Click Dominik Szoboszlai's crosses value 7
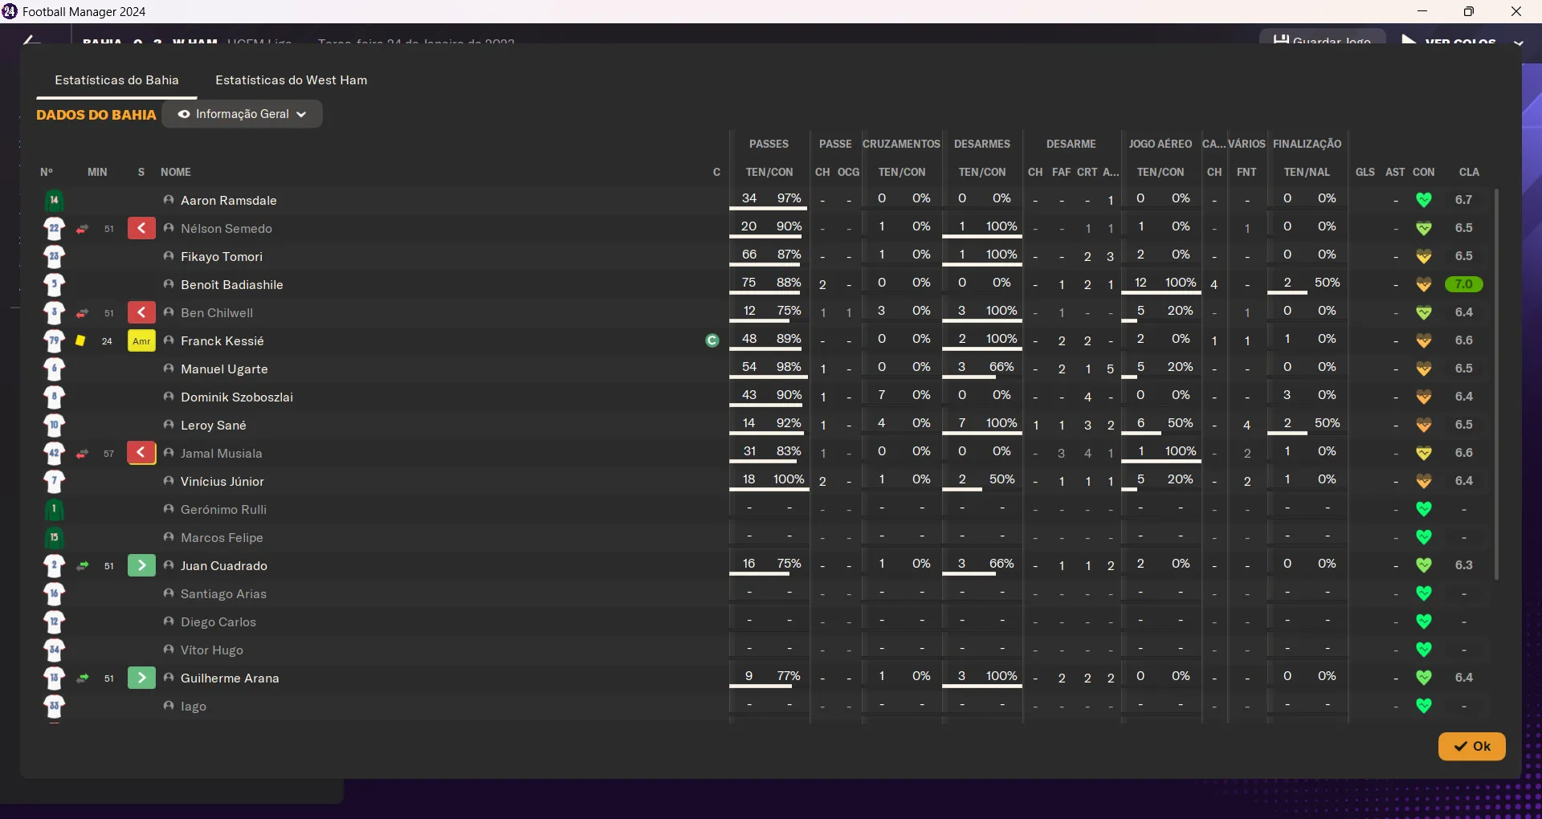This screenshot has width=1542, height=819. (882, 395)
